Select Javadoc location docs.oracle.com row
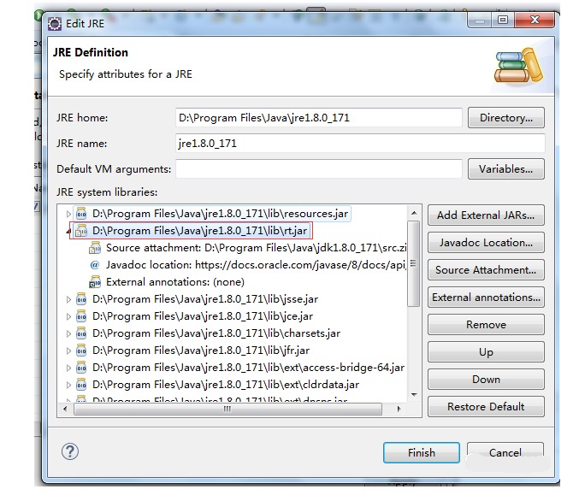The height and width of the screenshot is (495, 579). [x=247, y=265]
